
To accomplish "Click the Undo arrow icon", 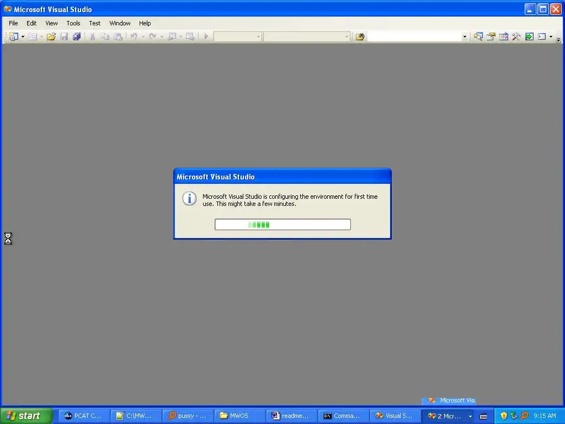I will [134, 36].
